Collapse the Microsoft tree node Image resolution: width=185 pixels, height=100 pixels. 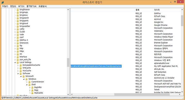point(21,76)
